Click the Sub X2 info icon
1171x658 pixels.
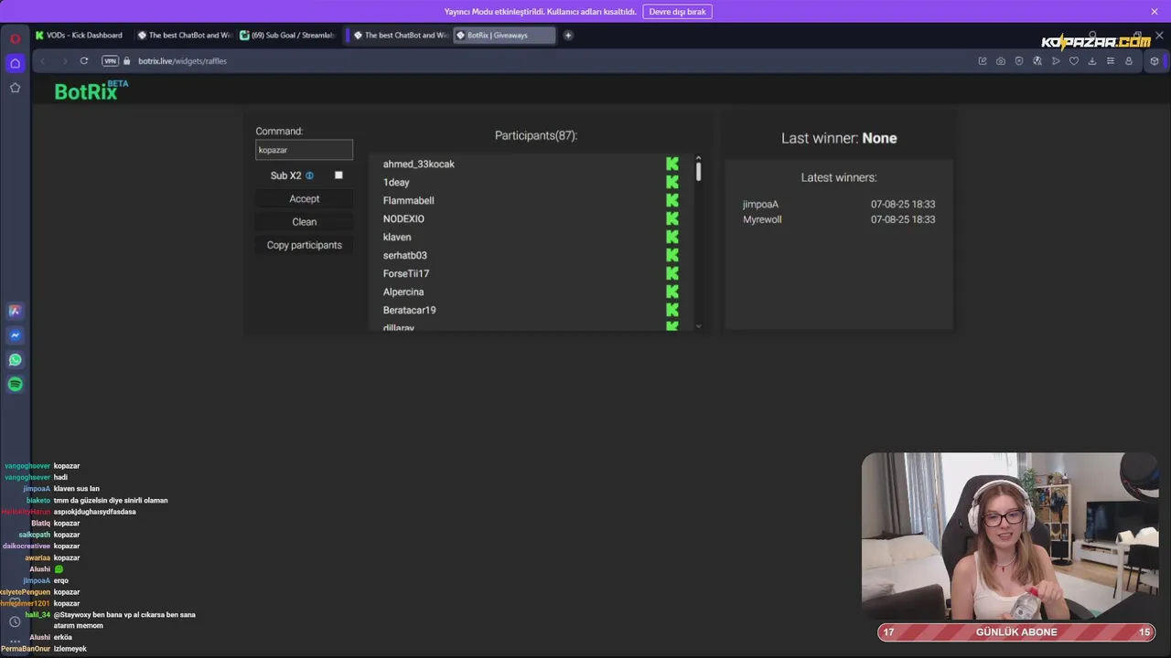coord(309,175)
